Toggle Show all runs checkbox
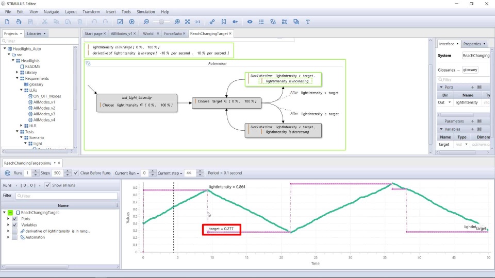The height and width of the screenshot is (278, 495). tap(47, 185)
